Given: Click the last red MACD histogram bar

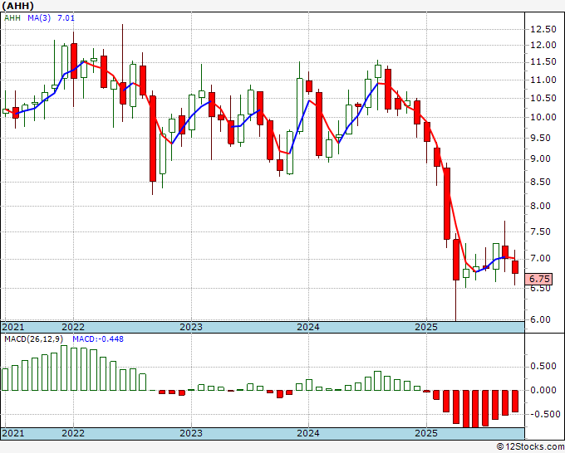Looking at the screenshot, I should (x=515, y=402).
